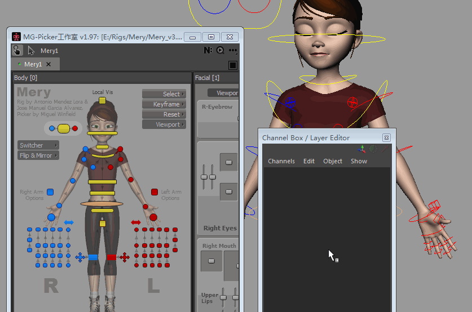Click the red horizontal double-arrow near left hand

tap(136, 222)
